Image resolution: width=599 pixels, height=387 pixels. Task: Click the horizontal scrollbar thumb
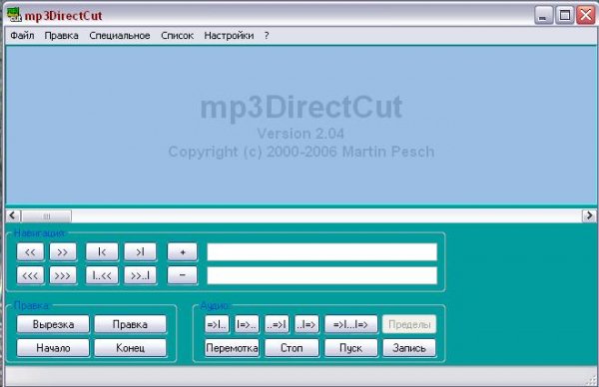coord(46,216)
